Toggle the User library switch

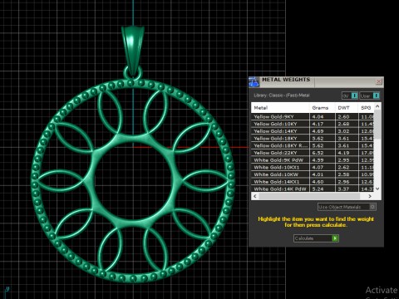tap(370, 96)
